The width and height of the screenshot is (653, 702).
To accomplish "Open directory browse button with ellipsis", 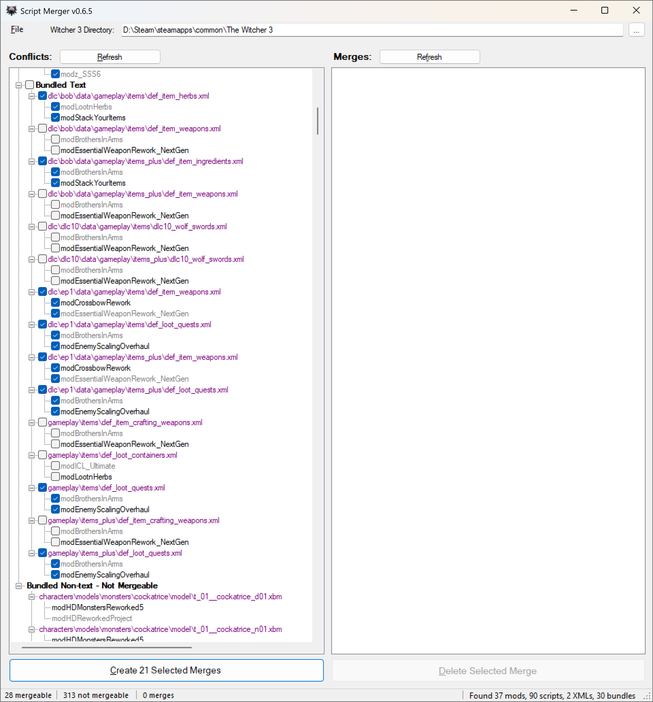I will [x=636, y=30].
